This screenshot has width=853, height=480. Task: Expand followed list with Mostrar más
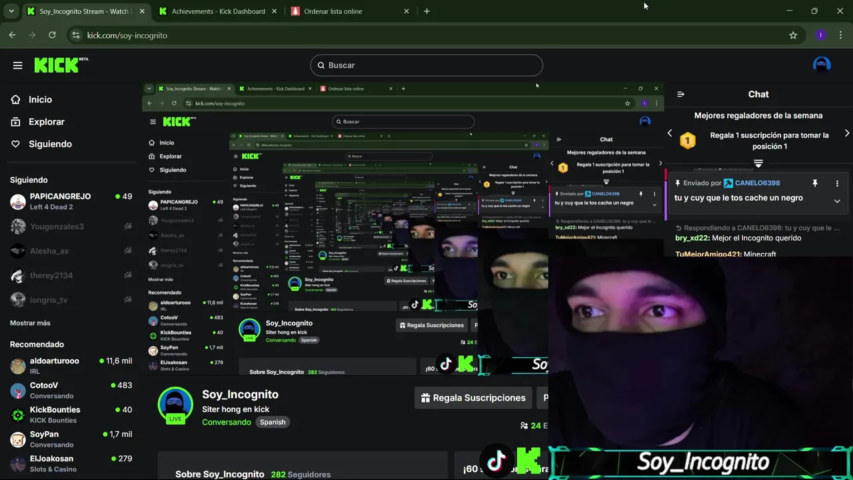coord(30,323)
